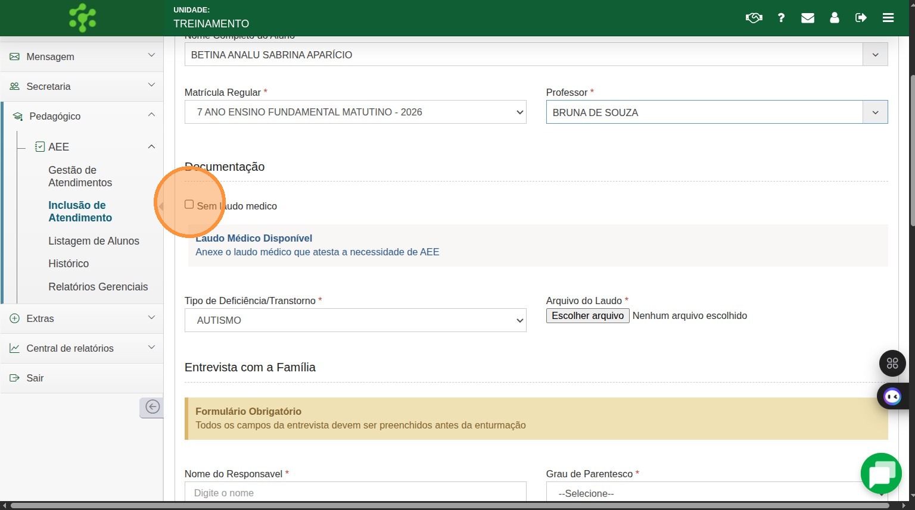Click the Pedagógico graduation cap icon
Image resolution: width=915 pixels, height=510 pixels.
[x=18, y=116]
